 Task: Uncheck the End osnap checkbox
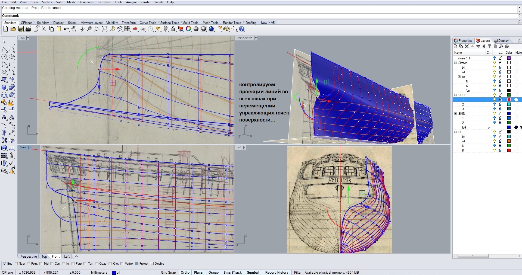pyautogui.click(x=4, y=264)
